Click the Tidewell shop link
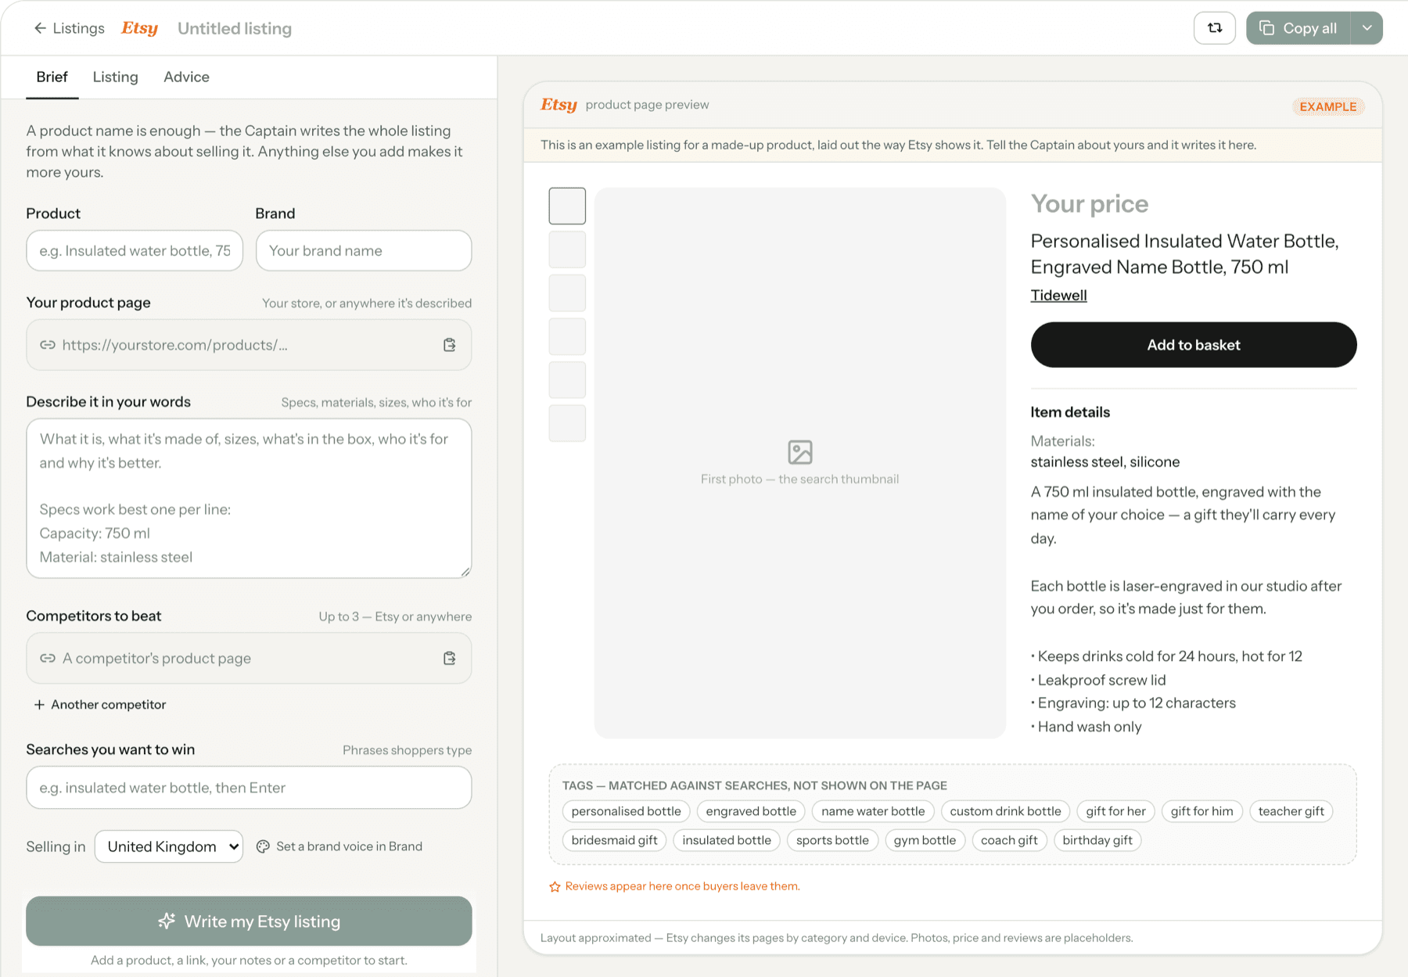The width and height of the screenshot is (1408, 977). tap(1058, 295)
